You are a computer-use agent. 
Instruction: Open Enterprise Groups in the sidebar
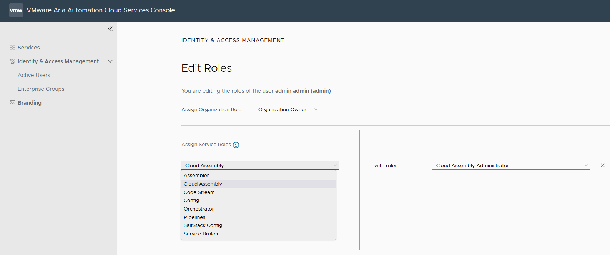tap(41, 89)
